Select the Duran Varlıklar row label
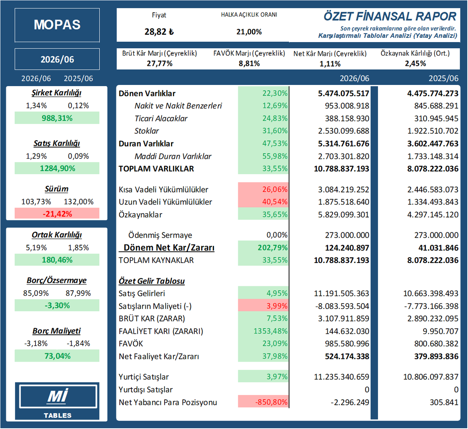Viewport: 468px width, 429px height. (x=146, y=144)
